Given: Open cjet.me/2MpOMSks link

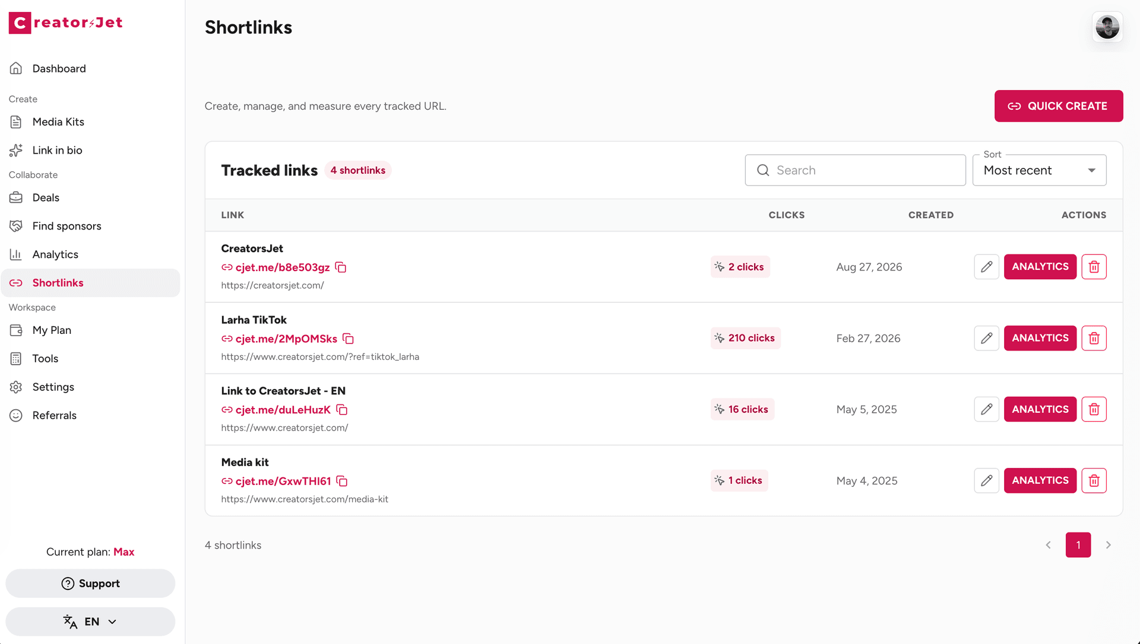Looking at the screenshot, I should [x=286, y=339].
